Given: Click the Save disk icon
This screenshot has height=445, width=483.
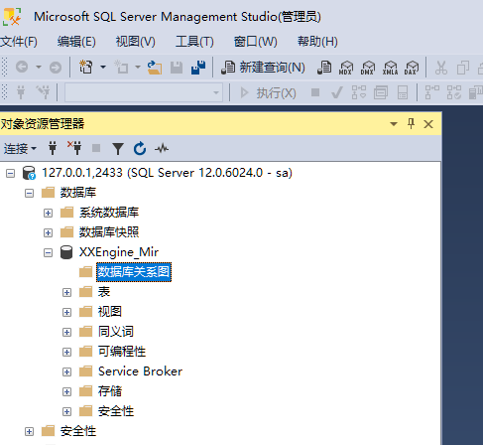Looking at the screenshot, I should [x=177, y=68].
